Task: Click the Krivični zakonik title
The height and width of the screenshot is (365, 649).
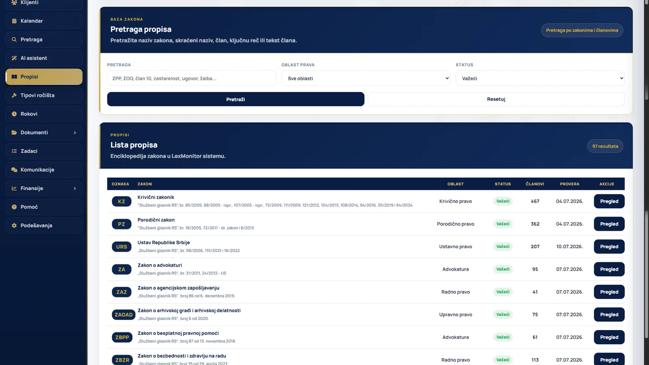Action: click(156, 198)
